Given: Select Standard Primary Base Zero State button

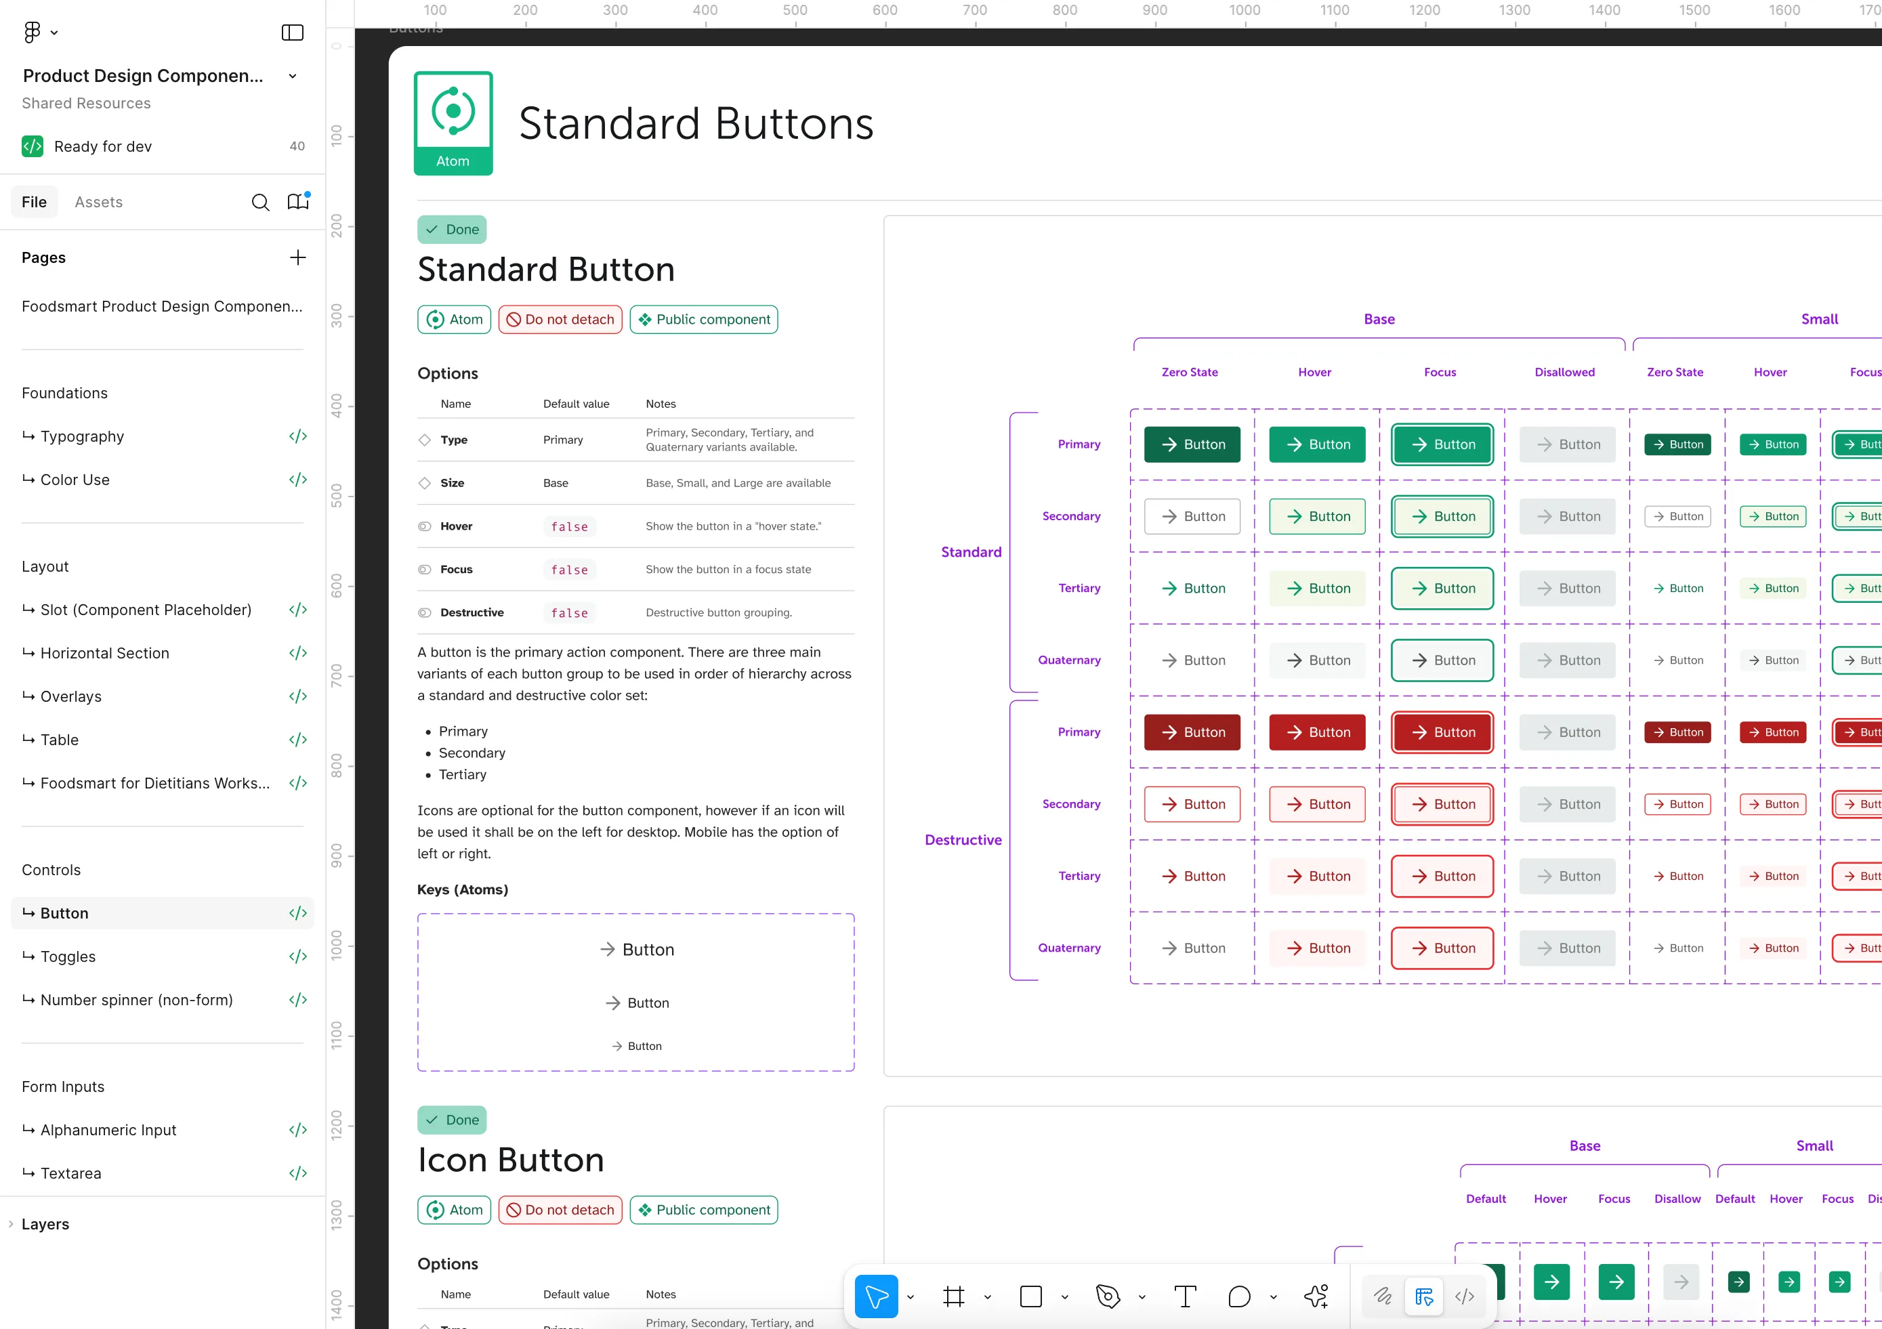Looking at the screenshot, I should coord(1192,445).
